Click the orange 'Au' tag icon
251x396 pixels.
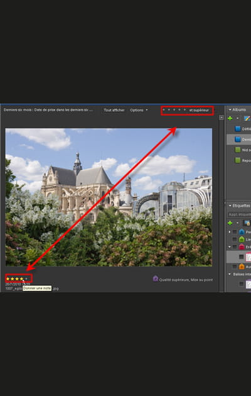coord(242,267)
